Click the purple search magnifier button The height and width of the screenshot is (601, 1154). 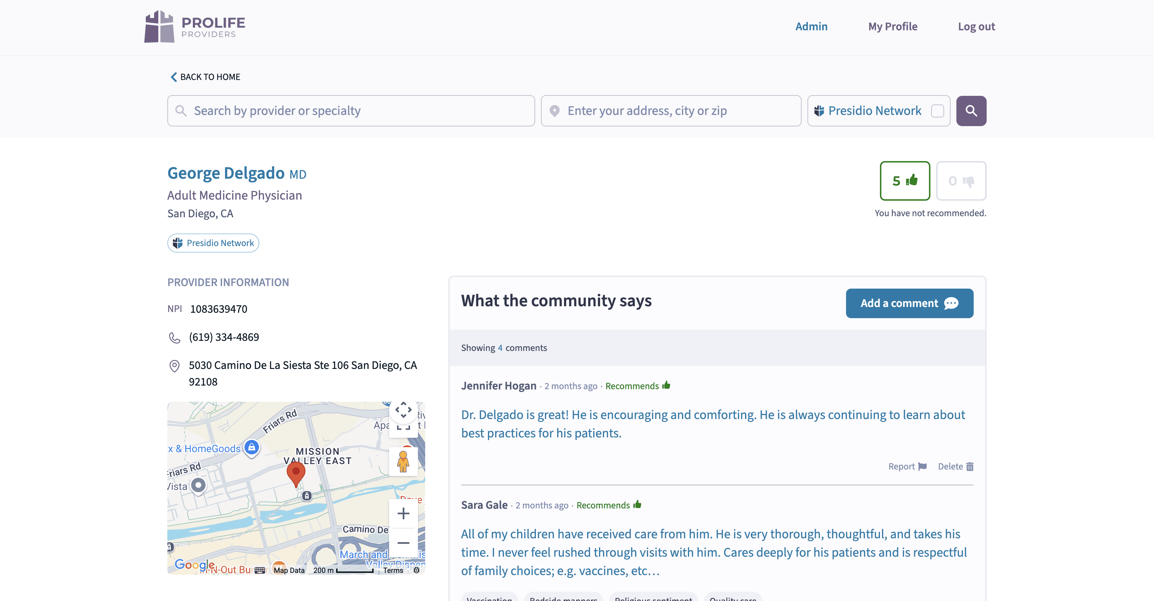pyautogui.click(x=971, y=111)
